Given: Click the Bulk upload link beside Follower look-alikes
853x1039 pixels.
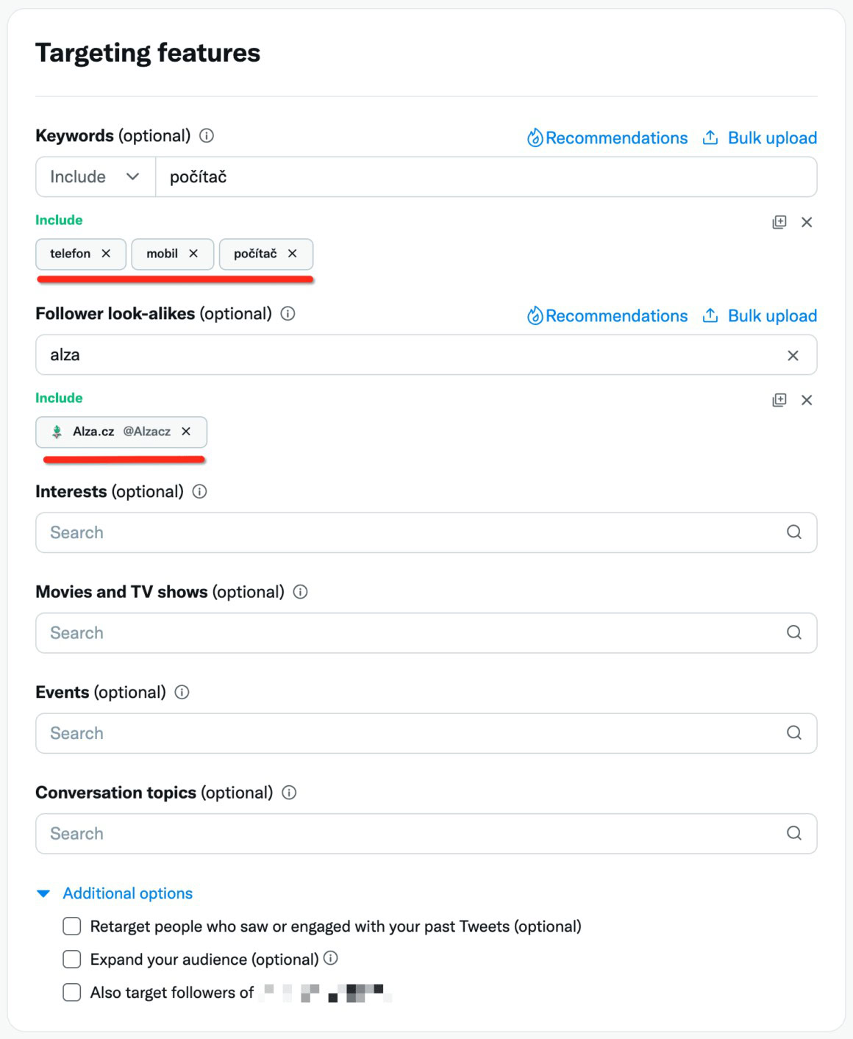Looking at the screenshot, I should (x=771, y=315).
